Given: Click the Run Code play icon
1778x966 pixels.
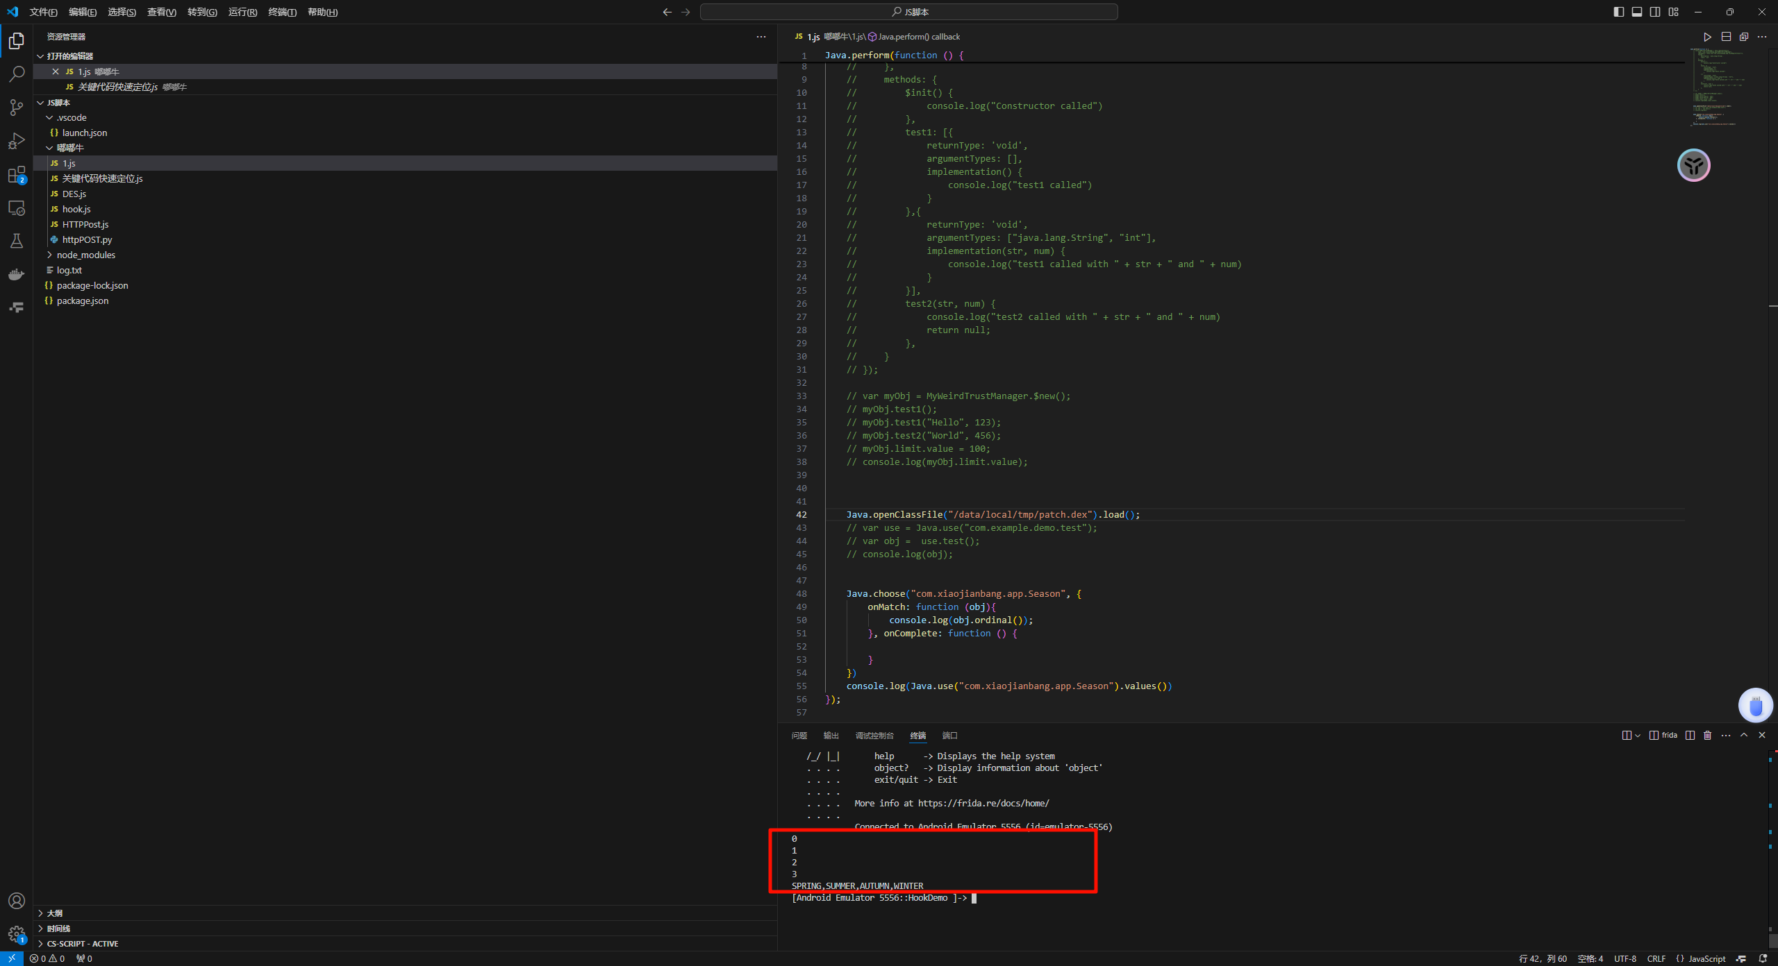Looking at the screenshot, I should 1707,37.
